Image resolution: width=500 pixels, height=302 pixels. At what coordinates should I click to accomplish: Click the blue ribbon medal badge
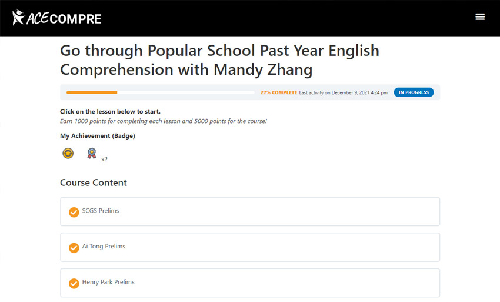92,153
